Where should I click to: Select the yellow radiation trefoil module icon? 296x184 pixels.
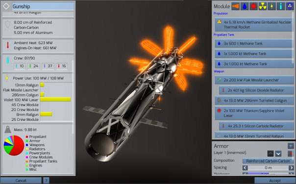coord(263,6)
